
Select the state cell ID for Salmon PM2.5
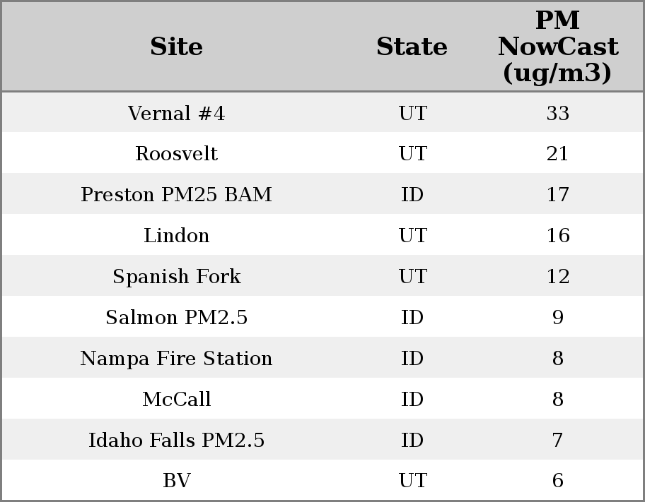pos(412,318)
